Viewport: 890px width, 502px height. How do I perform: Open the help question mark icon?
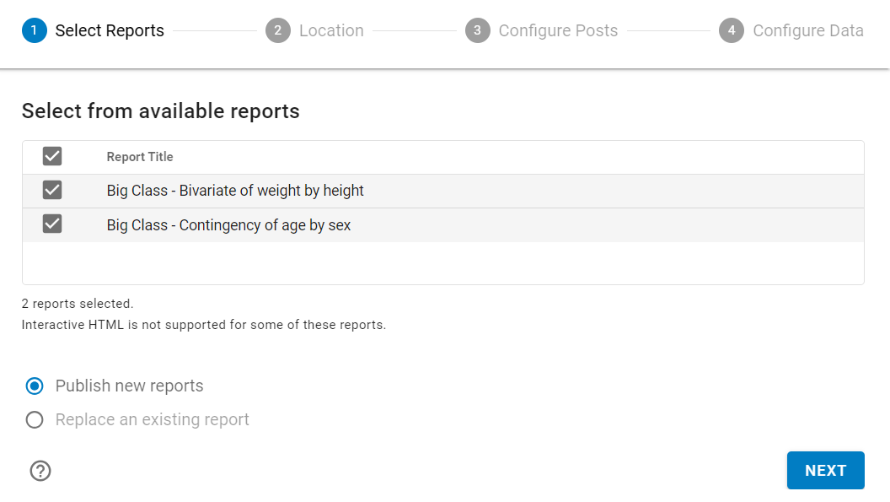click(40, 470)
